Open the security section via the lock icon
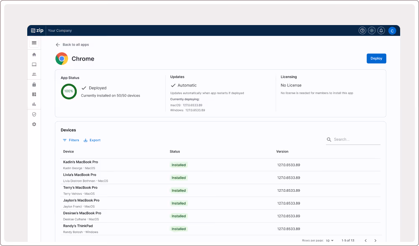The width and height of the screenshot is (419, 246). [34, 84]
